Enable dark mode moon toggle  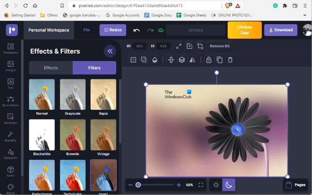click(x=229, y=185)
